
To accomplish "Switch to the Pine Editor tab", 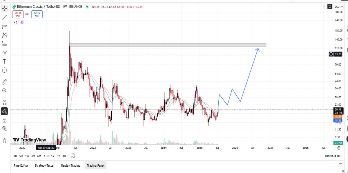I will click(x=21, y=165).
